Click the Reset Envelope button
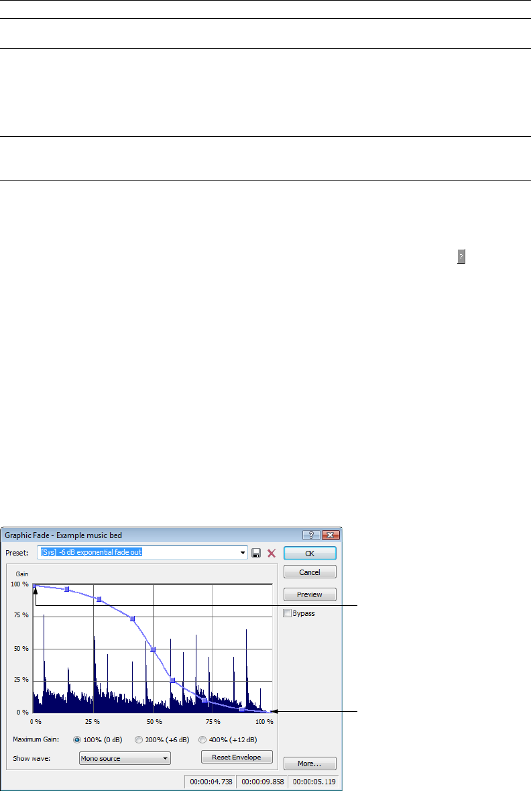Image resolution: width=531 pixels, height=791 pixels. pyautogui.click(x=237, y=757)
